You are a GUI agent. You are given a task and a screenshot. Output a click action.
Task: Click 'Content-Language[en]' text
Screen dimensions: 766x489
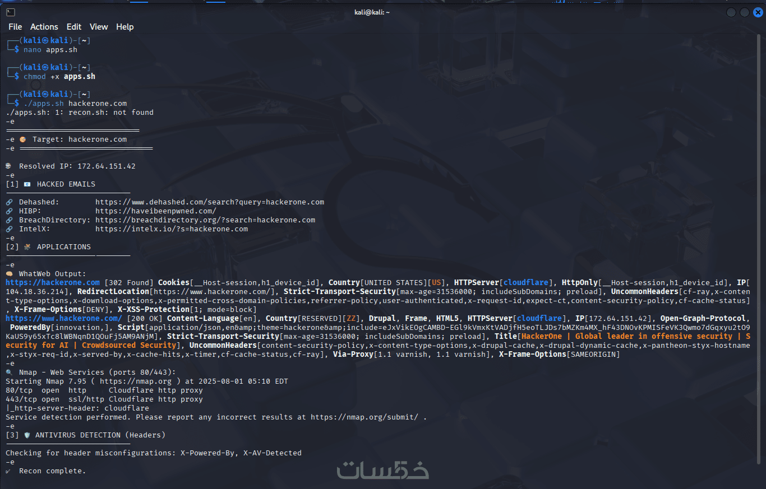point(212,319)
